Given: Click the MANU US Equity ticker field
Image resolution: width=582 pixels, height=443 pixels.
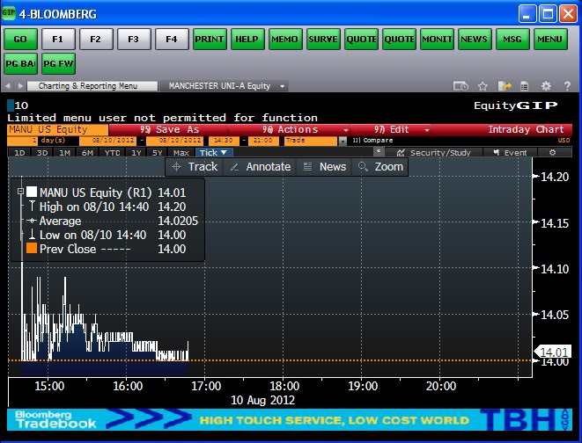Looking at the screenshot, I should click(57, 129).
